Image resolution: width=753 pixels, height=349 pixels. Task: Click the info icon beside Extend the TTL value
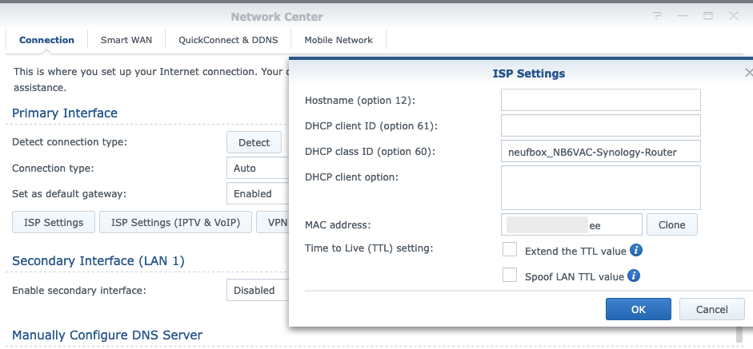click(x=636, y=251)
